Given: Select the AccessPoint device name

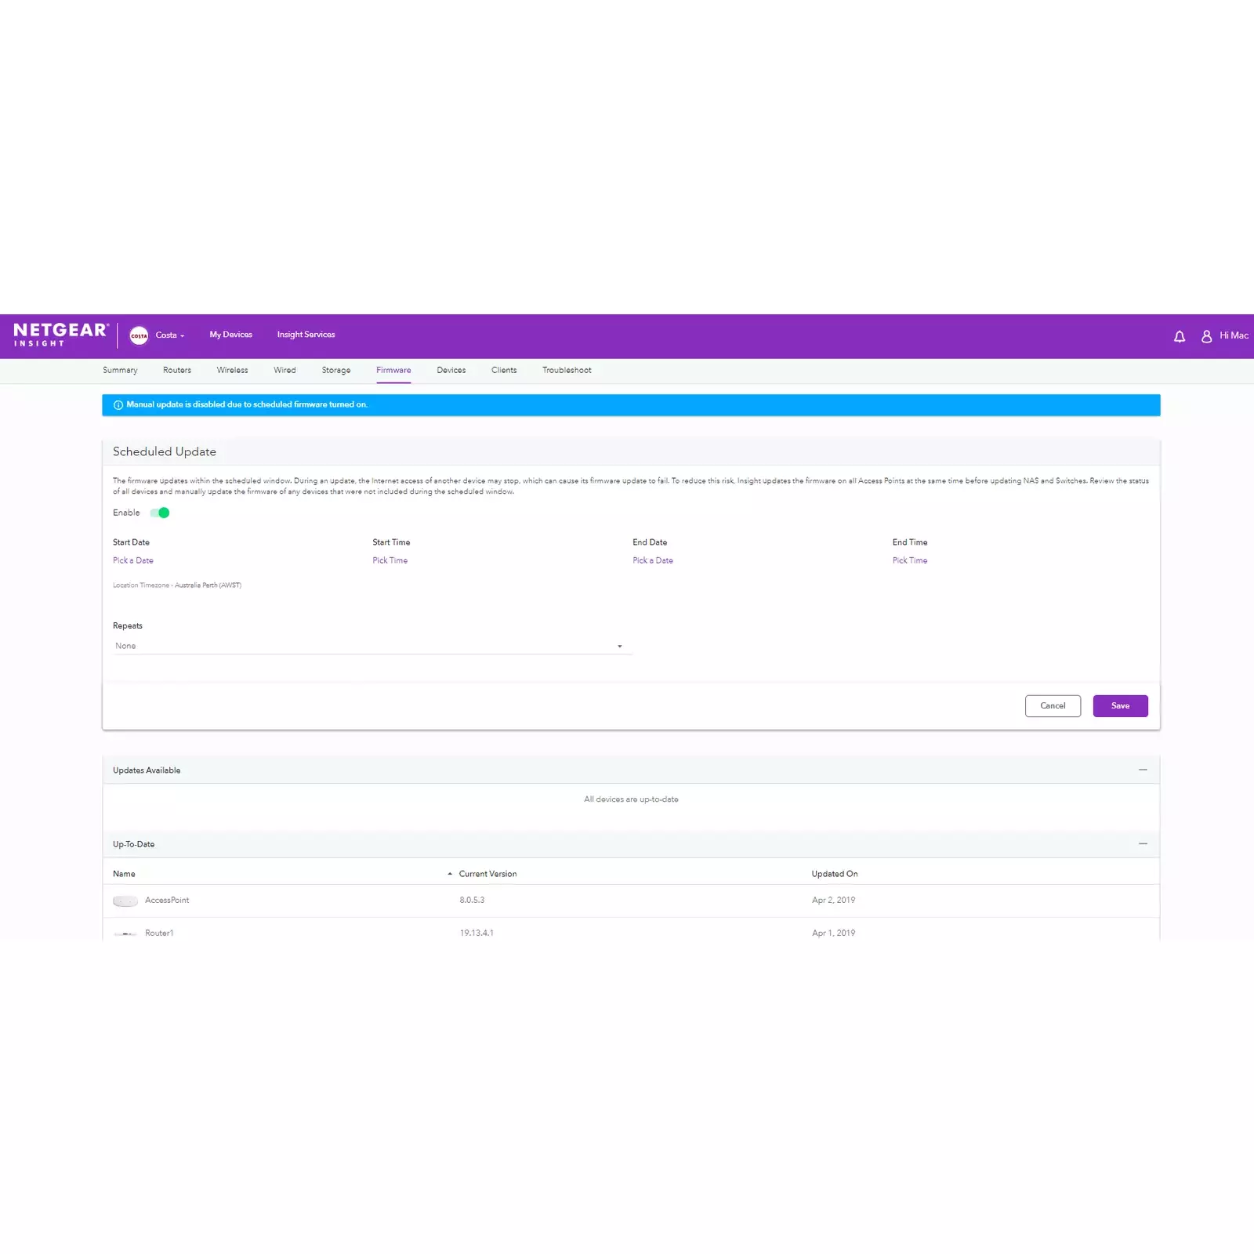Looking at the screenshot, I should pyautogui.click(x=167, y=901).
